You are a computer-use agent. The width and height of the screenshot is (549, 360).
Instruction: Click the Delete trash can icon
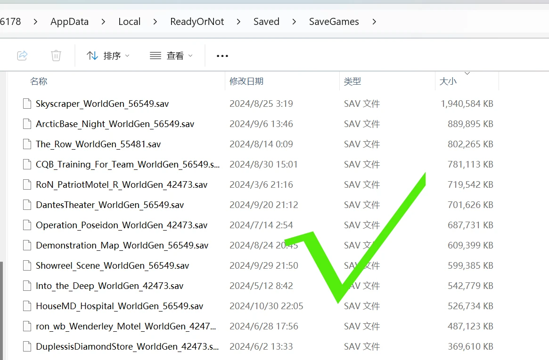pos(56,55)
